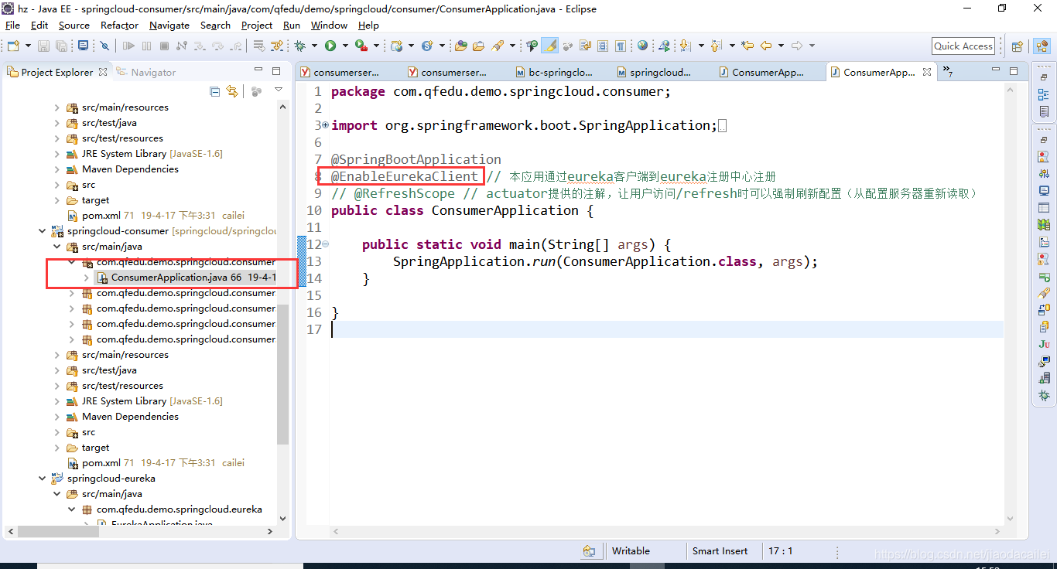Show hidden editor tabs list (»7)
The width and height of the screenshot is (1057, 569).
(946, 72)
